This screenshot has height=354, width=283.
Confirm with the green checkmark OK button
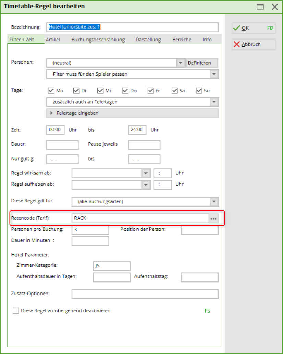coord(253,28)
